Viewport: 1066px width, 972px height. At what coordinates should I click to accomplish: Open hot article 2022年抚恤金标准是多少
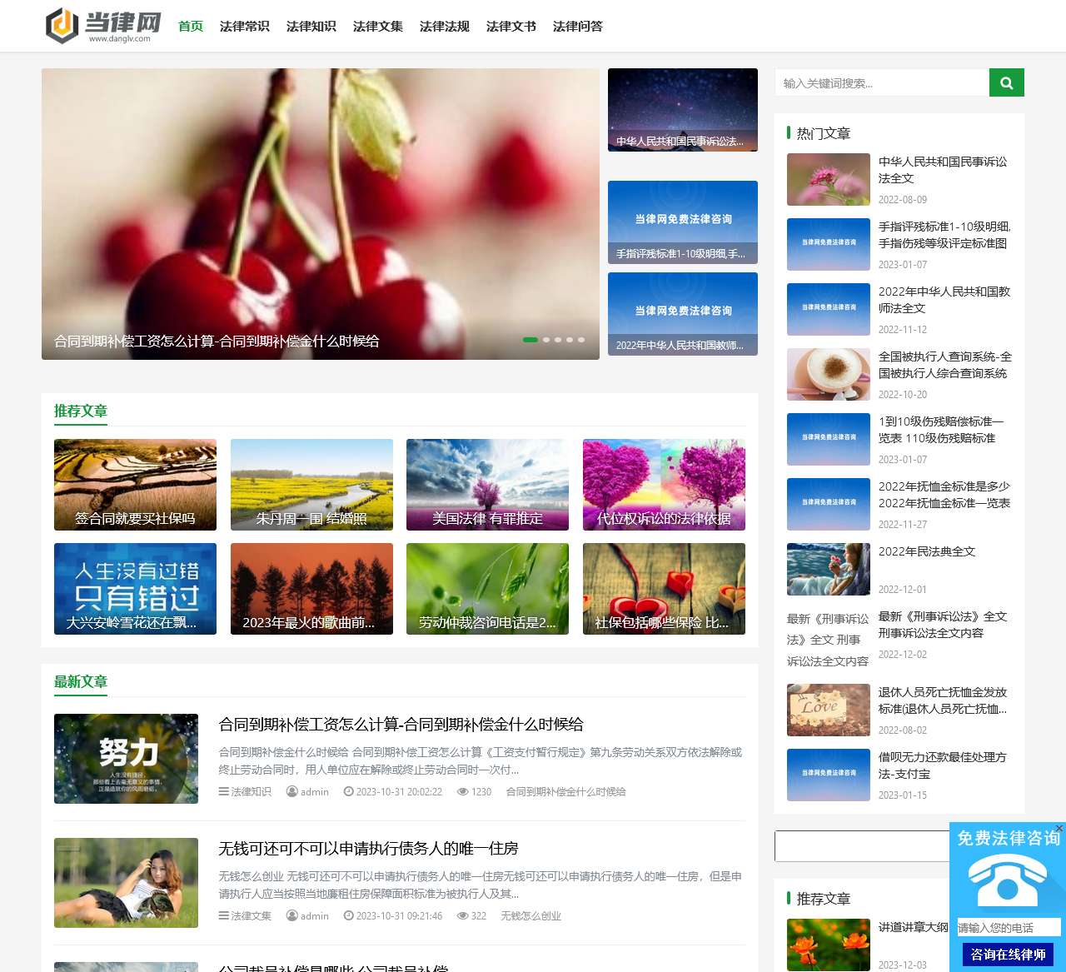pos(944,495)
